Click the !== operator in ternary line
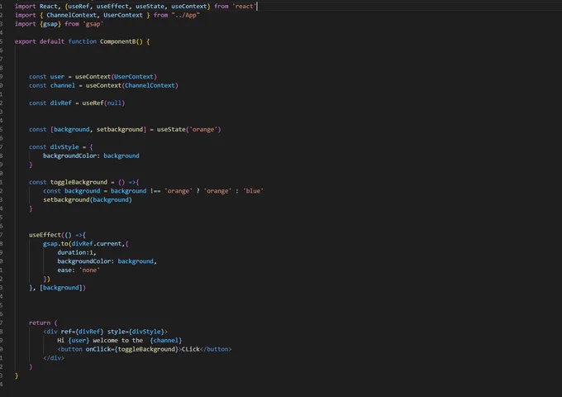Screen dimensions: 562x397 pos(155,191)
